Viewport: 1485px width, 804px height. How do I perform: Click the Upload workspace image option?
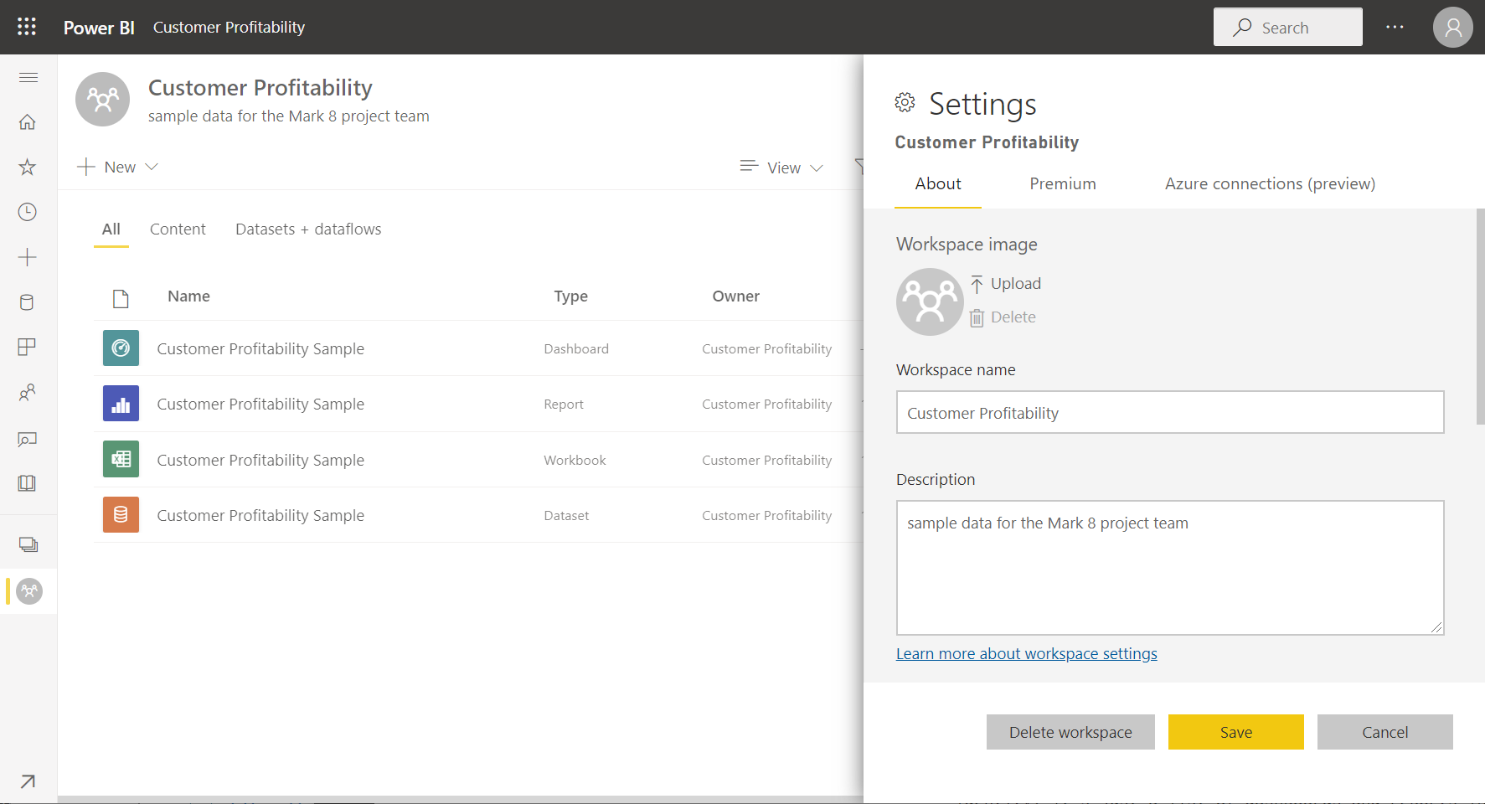coord(1005,283)
